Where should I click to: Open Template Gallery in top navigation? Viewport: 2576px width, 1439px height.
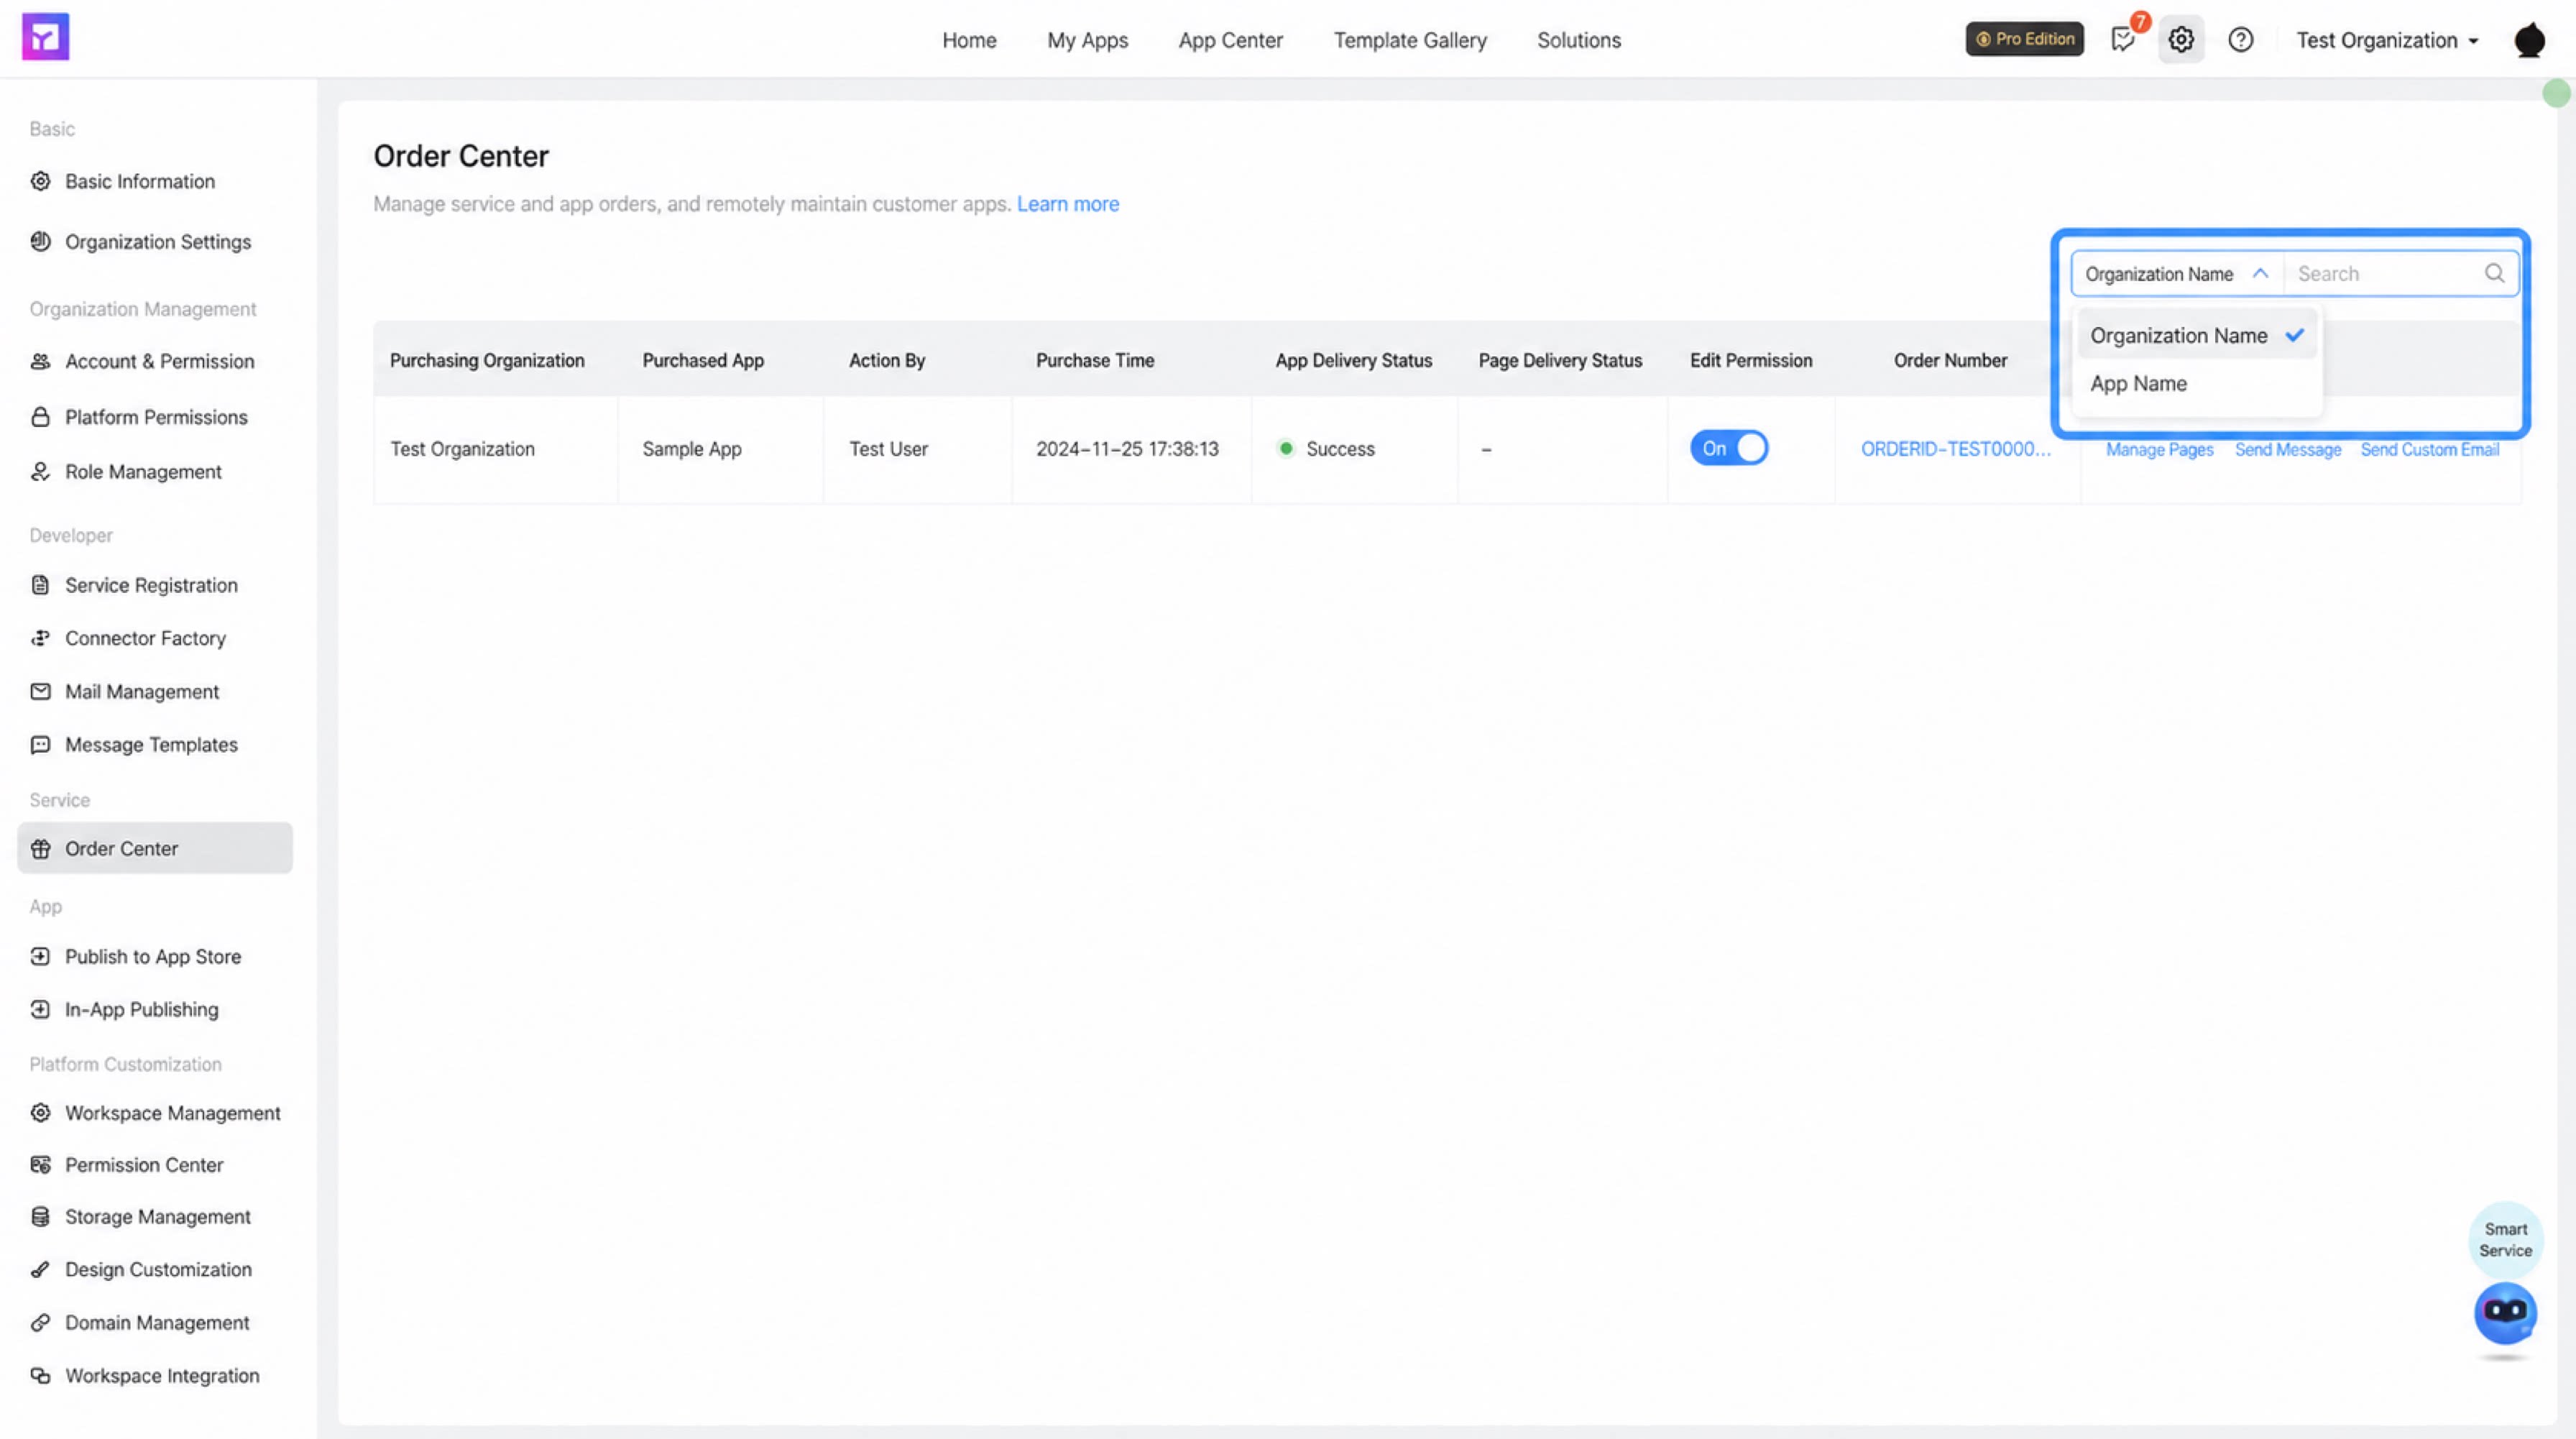(x=1410, y=40)
